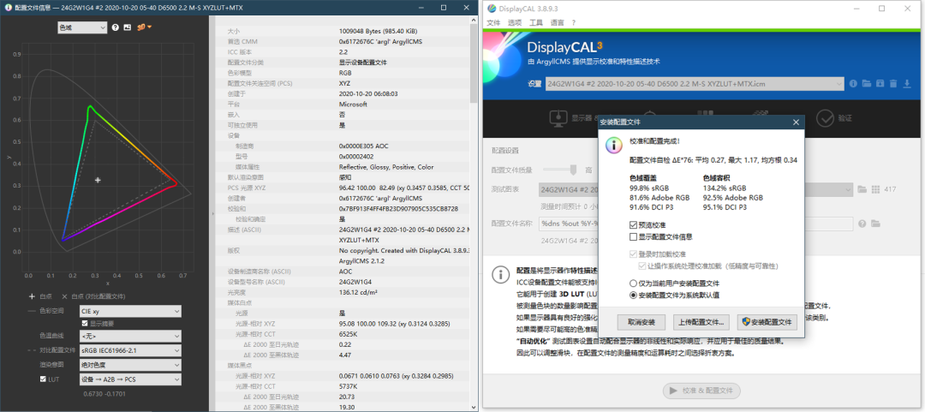925x412 pixels.
Task: Click the help question-mark icon above the gamut plot
Action: (x=116, y=27)
